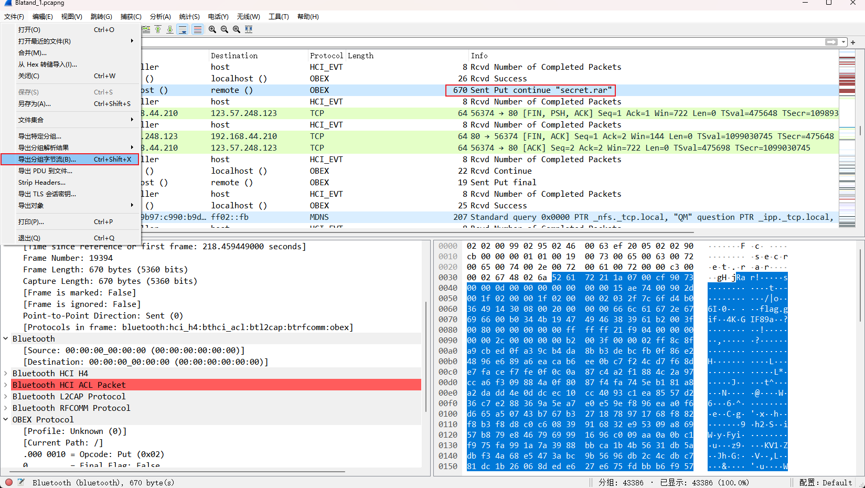Image resolution: width=865 pixels, height=488 pixels.
Task: Open the 编辑(E) menu
Action: 42,17
